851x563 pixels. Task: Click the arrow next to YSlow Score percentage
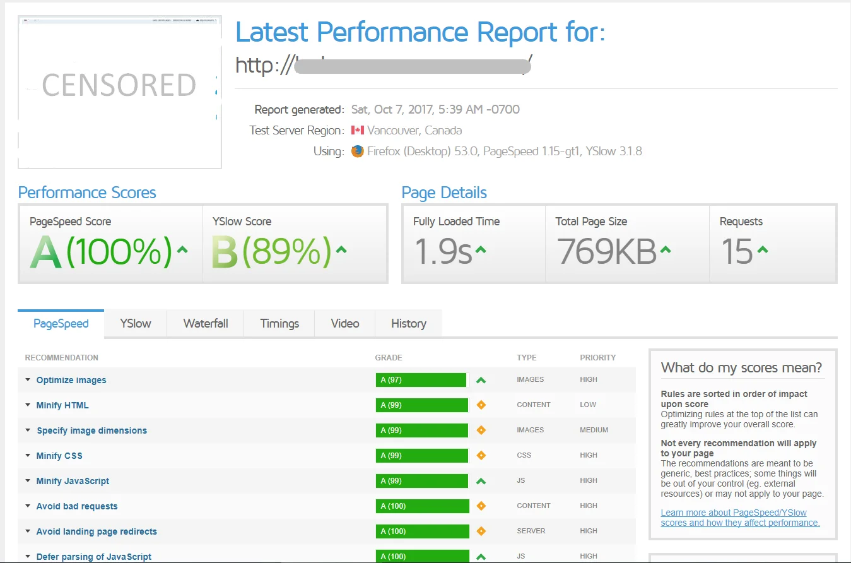tap(341, 250)
